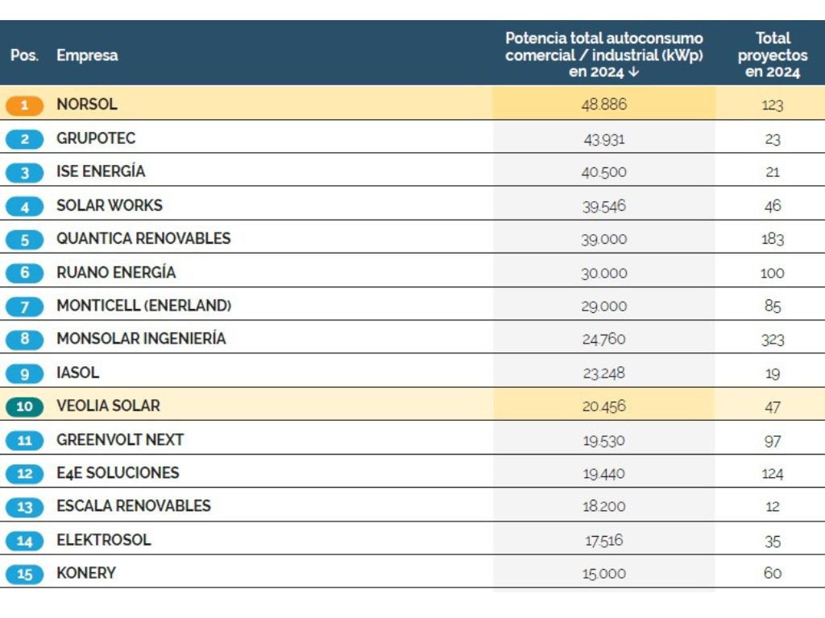Select the NORSOL company name
The width and height of the screenshot is (825, 618).
[x=86, y=105]
